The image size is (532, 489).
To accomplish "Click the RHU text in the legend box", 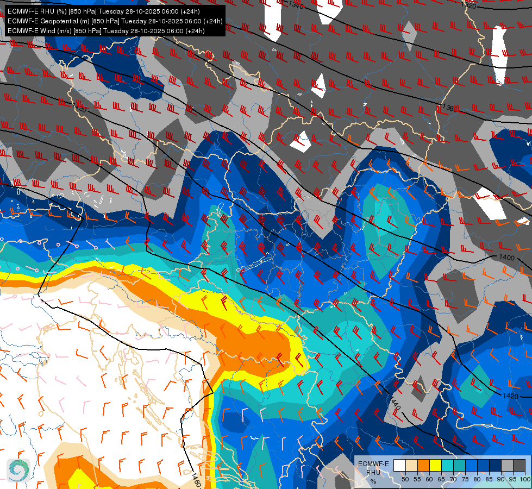I will pyautogui.click(x=373, y=472).
